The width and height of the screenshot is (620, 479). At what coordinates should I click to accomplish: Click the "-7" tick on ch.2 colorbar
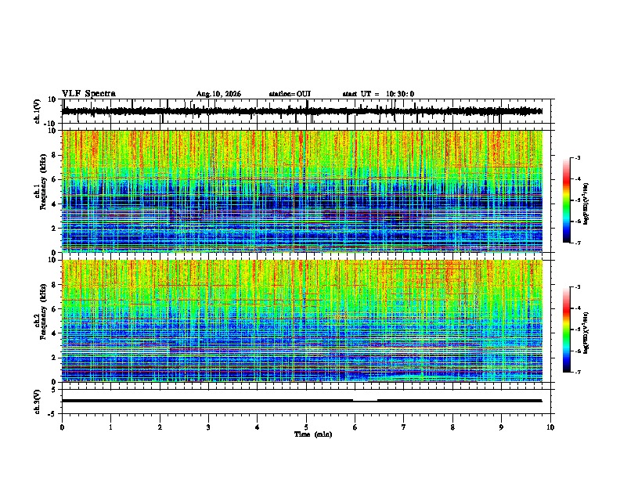[577, 372]
